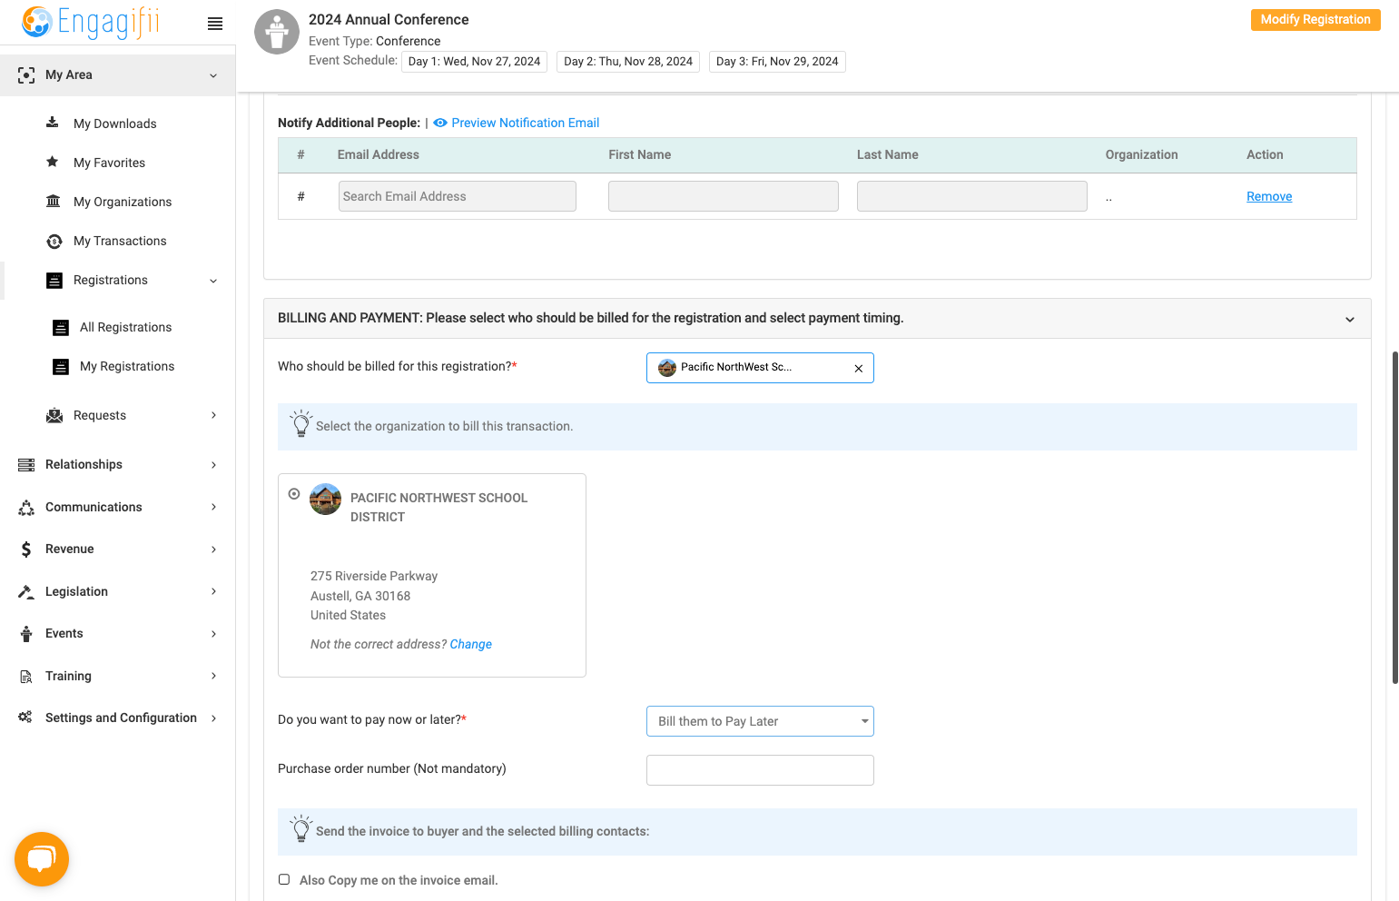Collapse the Billing and Payment section chevron
This screenshot has height=901, width=1399.
tap(1350, 319)
